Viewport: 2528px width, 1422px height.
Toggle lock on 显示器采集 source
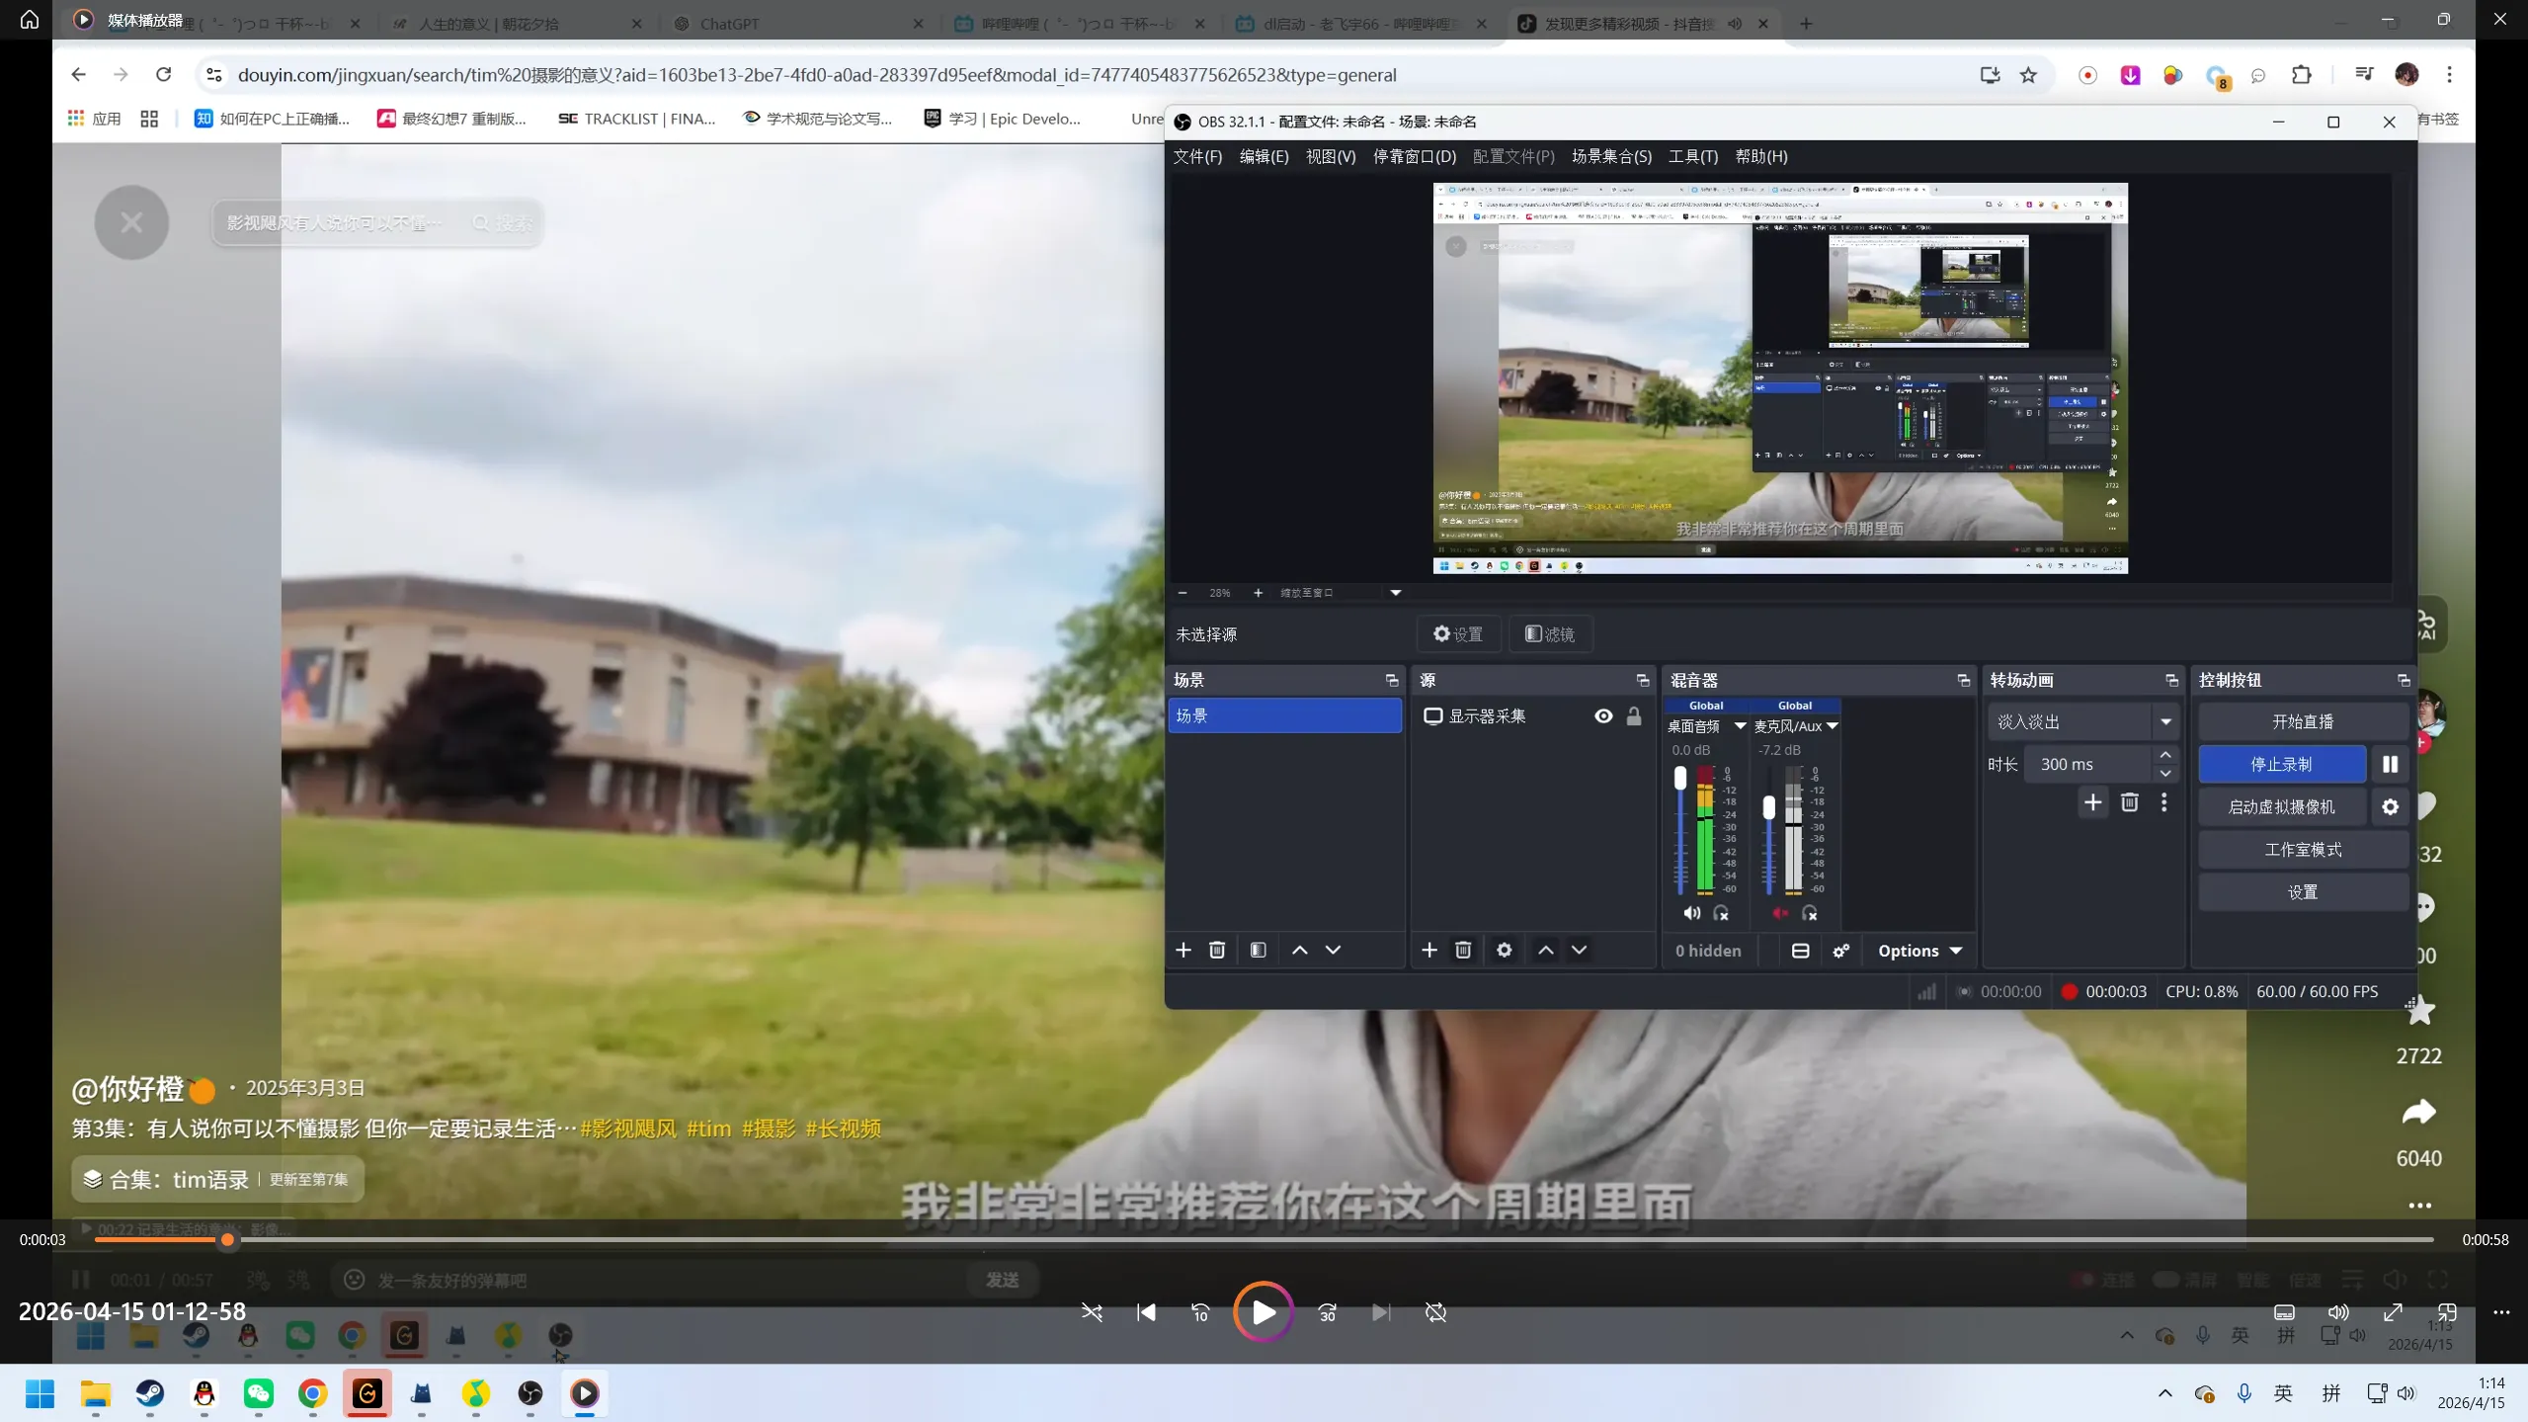[x=1634, y=716]
